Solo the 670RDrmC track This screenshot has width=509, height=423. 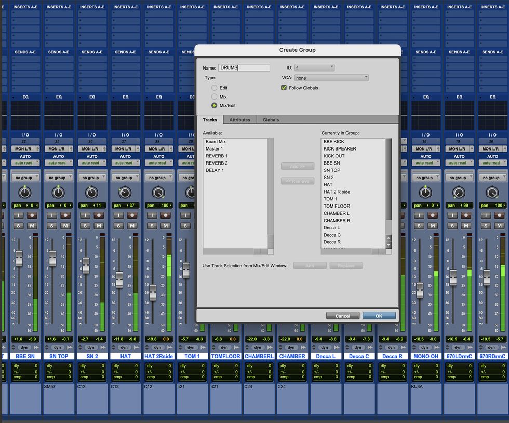point(486,226)
